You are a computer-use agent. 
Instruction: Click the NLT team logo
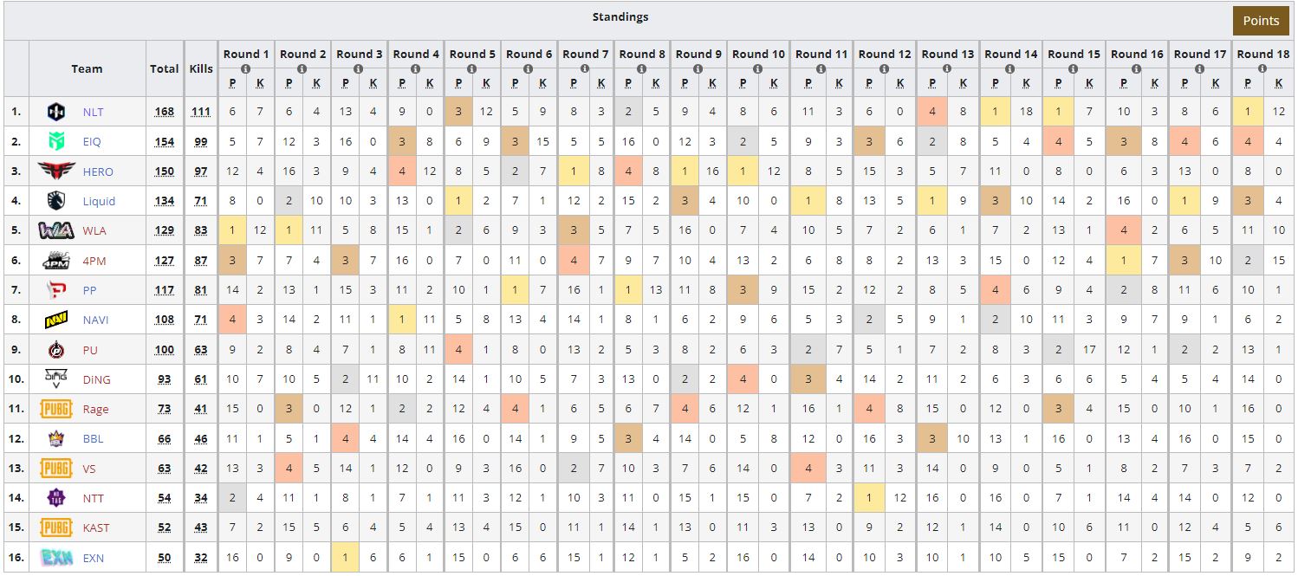coord(56,112)
